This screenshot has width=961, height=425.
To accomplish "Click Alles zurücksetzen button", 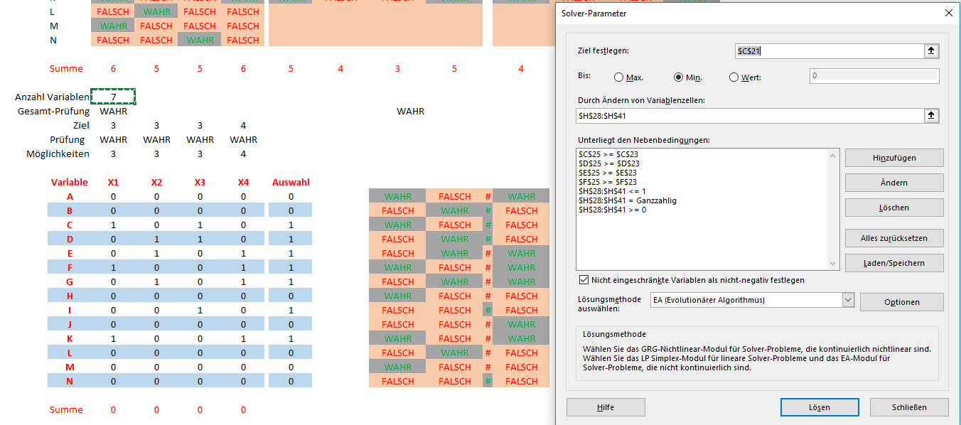I will coord(894,238).
